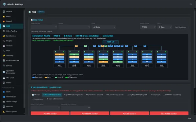Select the MegaRAID (storcli/perccli) tab
This screenshot has width=196, height=122.
click(x=73, y=95)
